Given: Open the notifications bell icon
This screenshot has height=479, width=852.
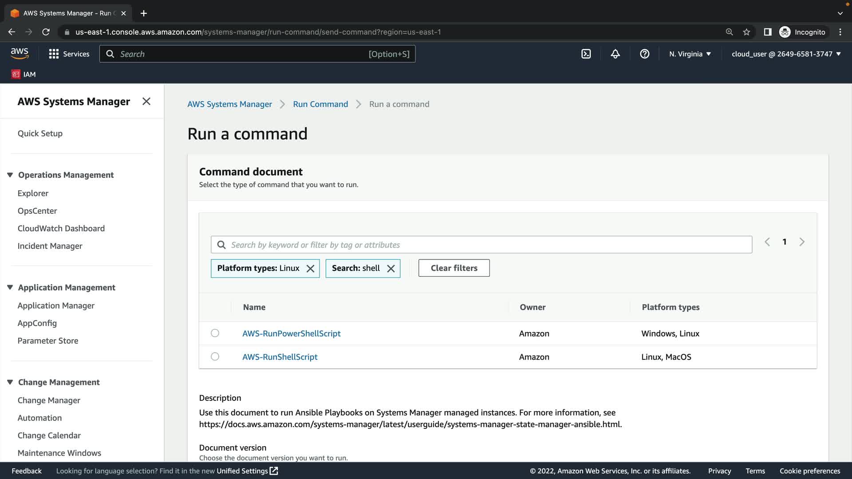Looking at the screenshot, I should point(615,54).
